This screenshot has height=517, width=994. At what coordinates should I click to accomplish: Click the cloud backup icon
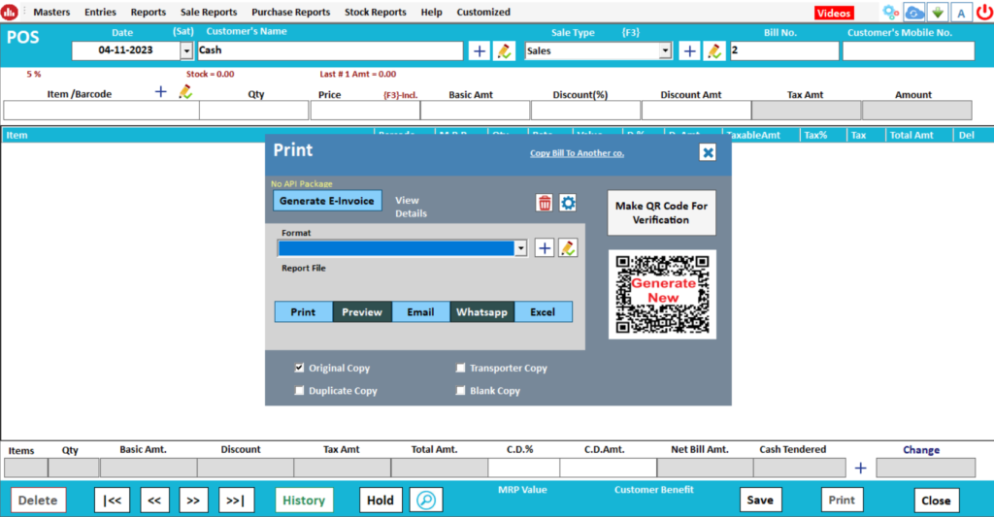click(x=914, y=12)
